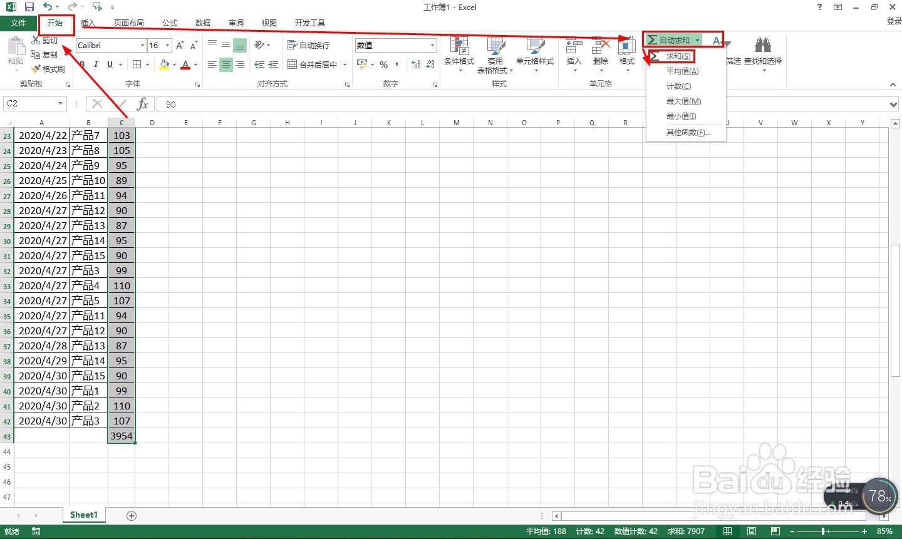Open Cell Styles (单元格样式)

pos(535,54)
